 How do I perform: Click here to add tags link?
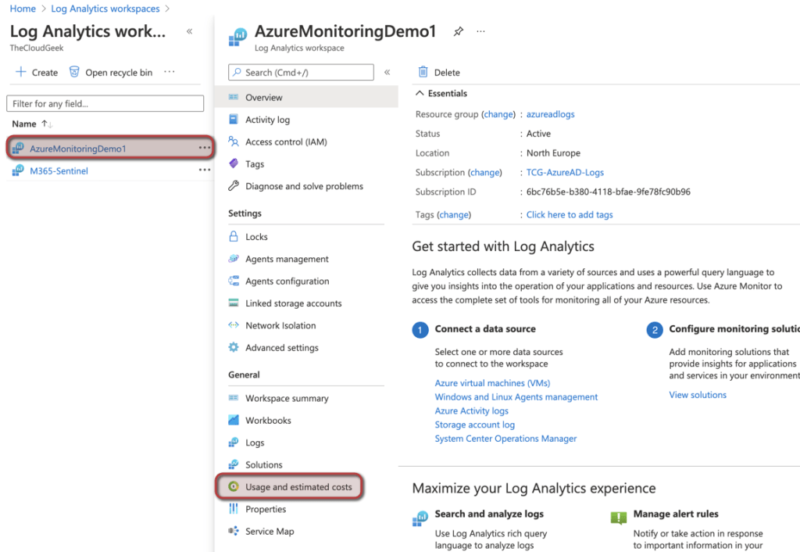point(570,214)
